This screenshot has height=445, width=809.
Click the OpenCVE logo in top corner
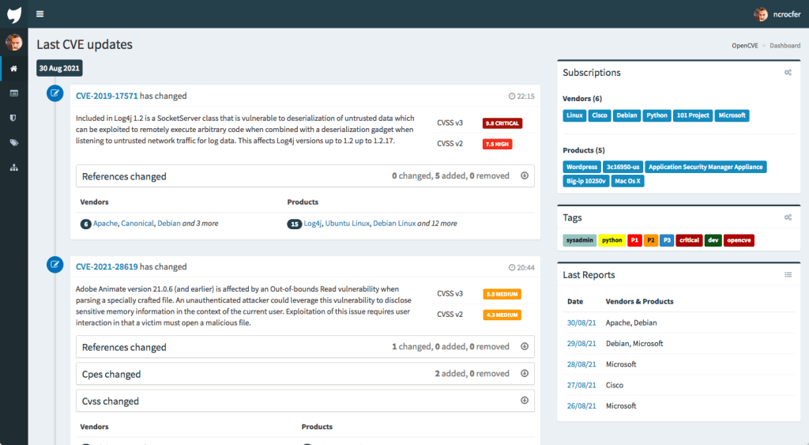[14, 14]
